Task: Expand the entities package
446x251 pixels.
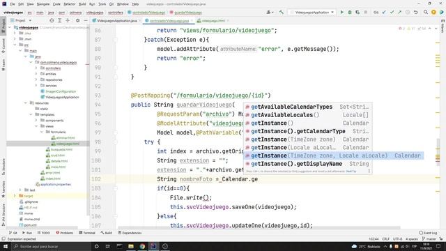Action: click(36, 74)
